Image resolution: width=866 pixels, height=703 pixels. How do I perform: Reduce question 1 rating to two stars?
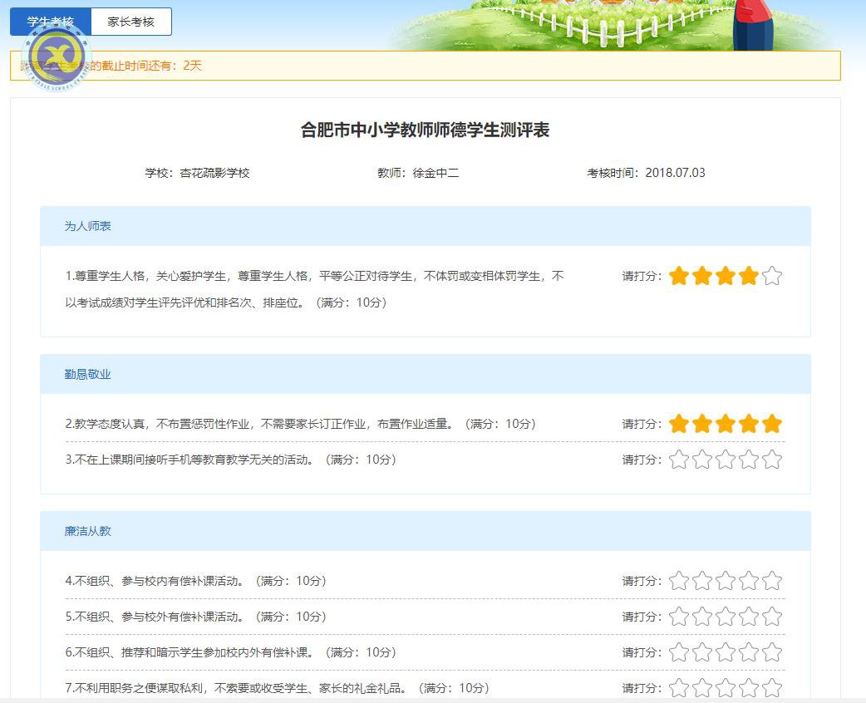(702, 274)
